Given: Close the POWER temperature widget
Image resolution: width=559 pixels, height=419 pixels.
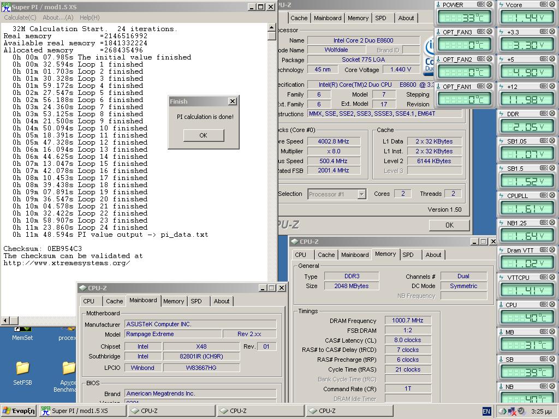Looking at the screenshot, I should tap(490, 4).
